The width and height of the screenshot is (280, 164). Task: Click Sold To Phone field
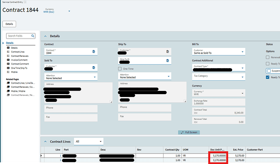[x=71, y=109]
